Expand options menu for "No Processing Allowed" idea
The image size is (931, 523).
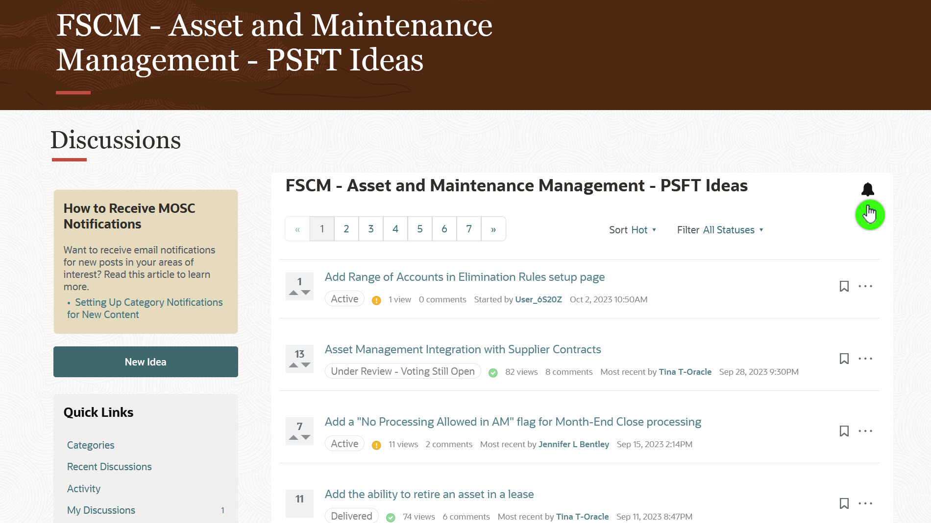[x=866, y=431]
